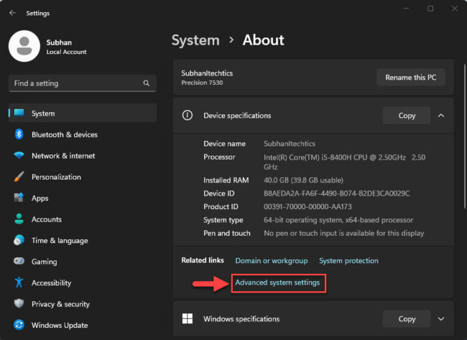Open Bluetooth & devices settings
This screenshot has width=467, height=340.
(83, 134)
